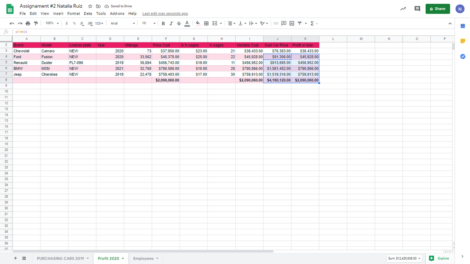470x264 pixels.
Task: Open the Keep notes side panel
Action: [x=463, y=41]
